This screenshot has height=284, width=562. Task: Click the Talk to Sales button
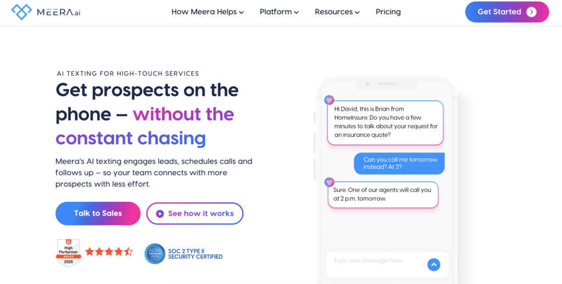click(98, 214)
